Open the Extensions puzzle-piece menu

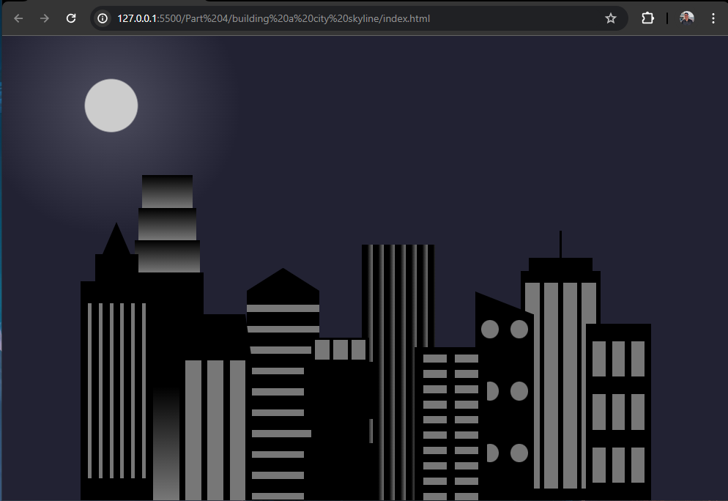647,18
